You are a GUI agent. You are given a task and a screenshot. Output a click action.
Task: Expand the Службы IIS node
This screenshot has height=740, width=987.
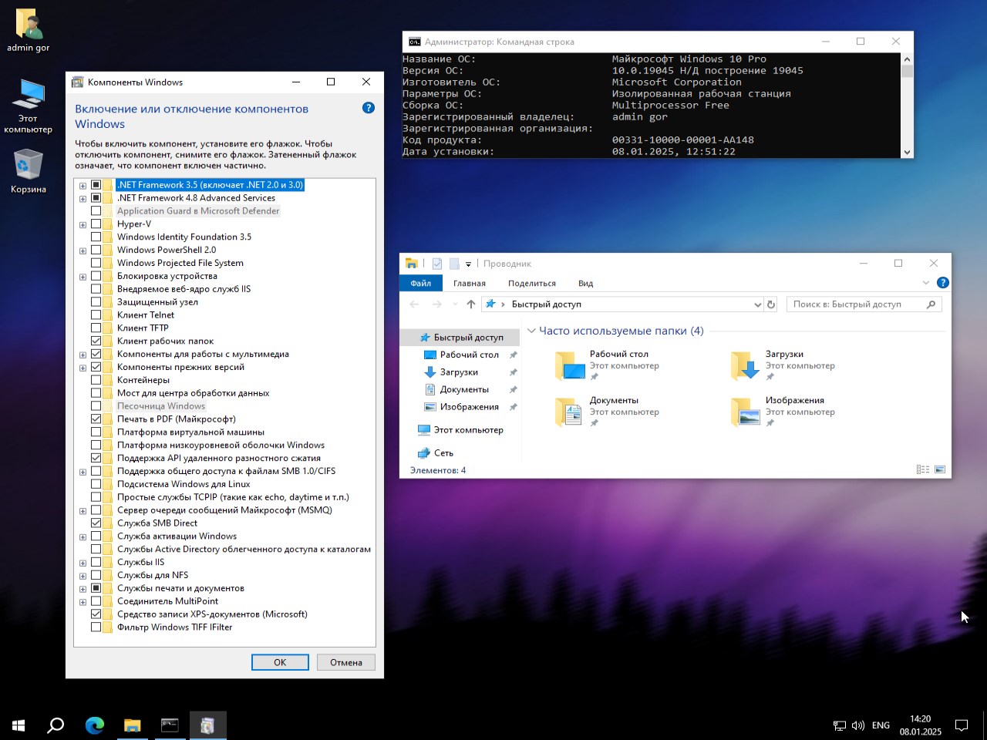click(83, 562)
